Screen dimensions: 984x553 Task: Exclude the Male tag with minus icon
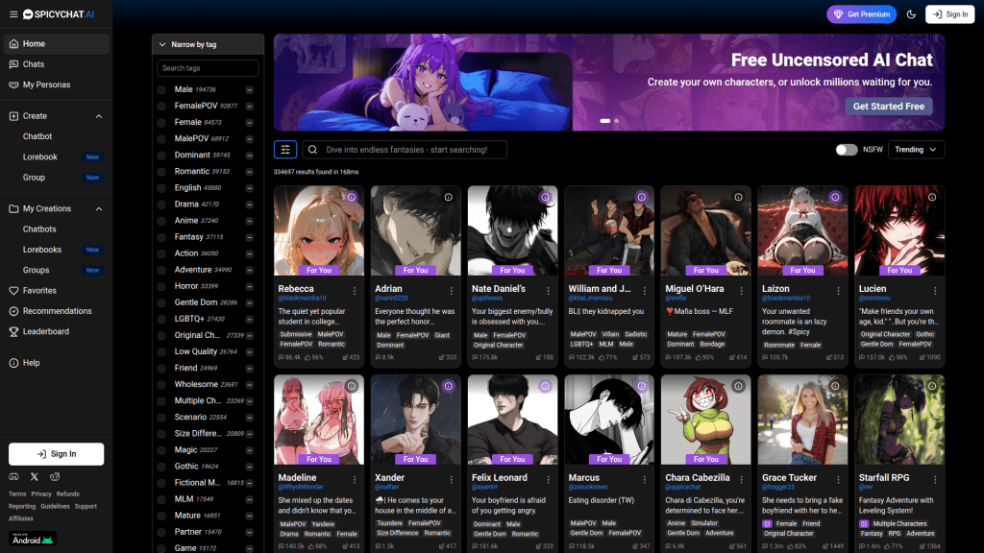[x=250, y=89]
